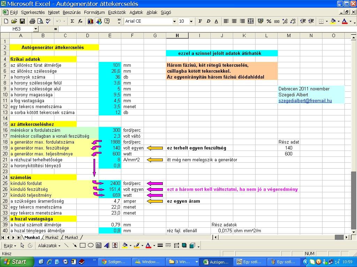
Task: Decrease decimal places icon
Action: click(x=293, y=21)
